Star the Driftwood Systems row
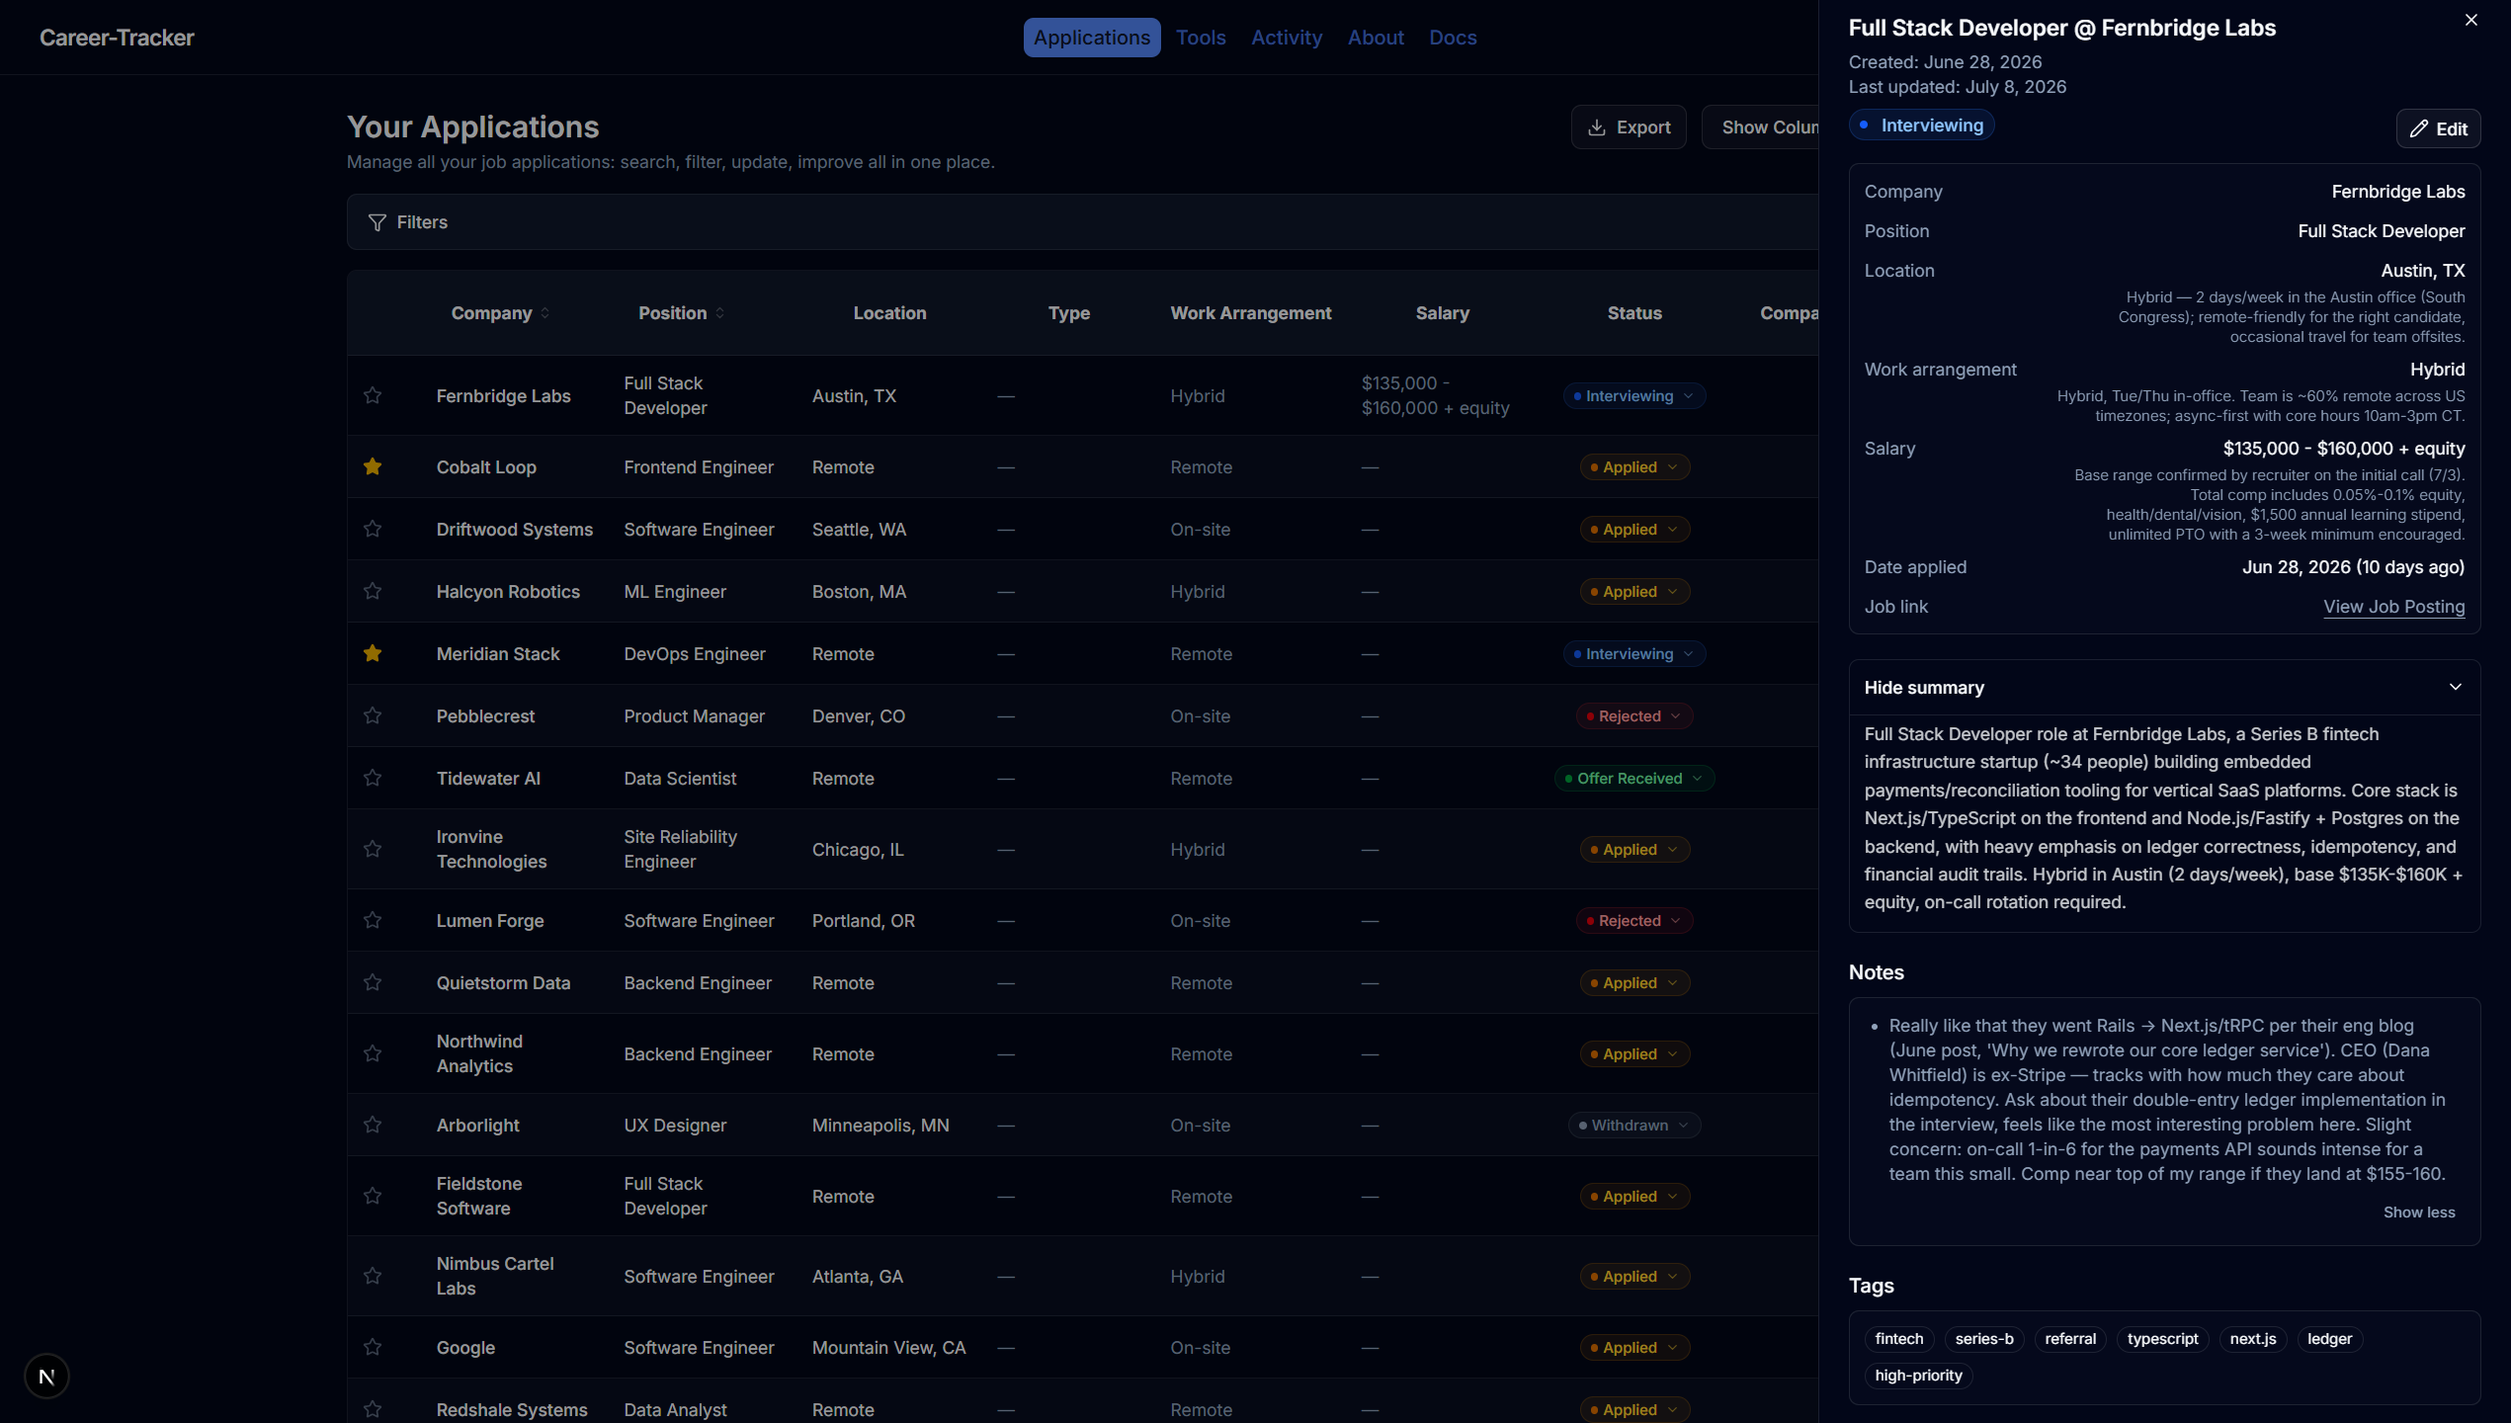Screen dimensions: 2511x1423 (x=373, y=529)
